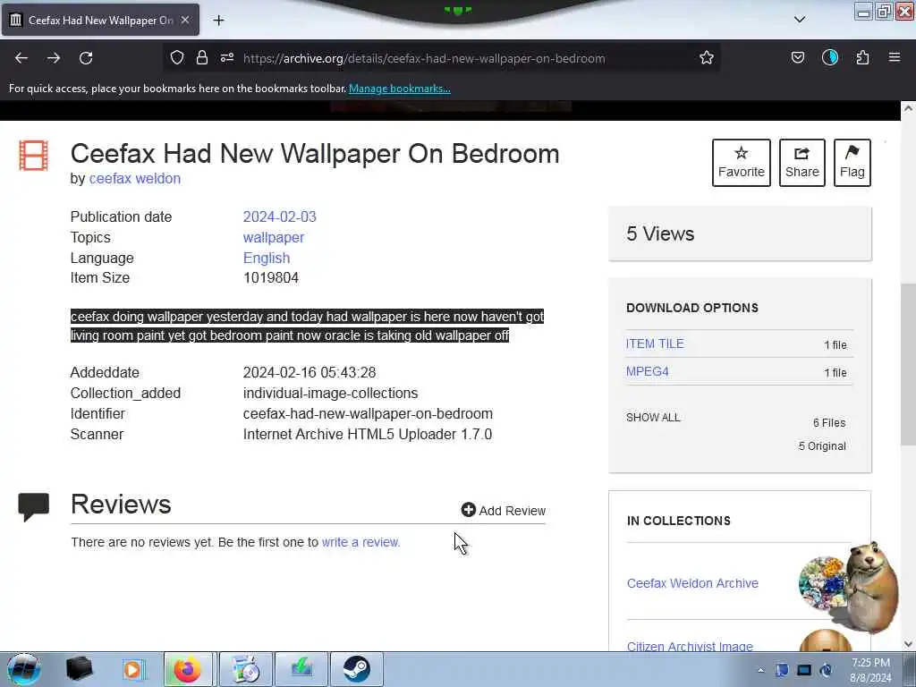
Task: Click the movie film strip icon
Action: tap(33, 156)
